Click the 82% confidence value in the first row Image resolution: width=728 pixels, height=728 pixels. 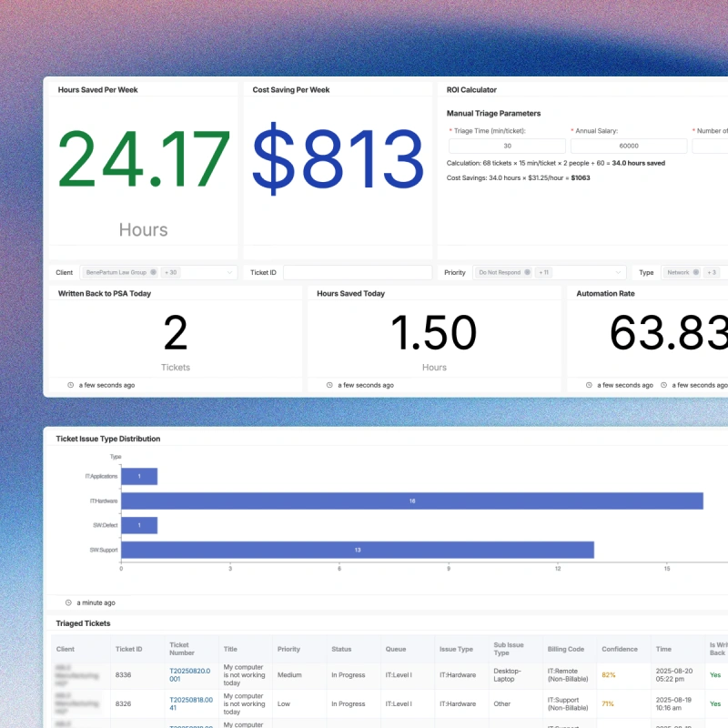[608, 675]
